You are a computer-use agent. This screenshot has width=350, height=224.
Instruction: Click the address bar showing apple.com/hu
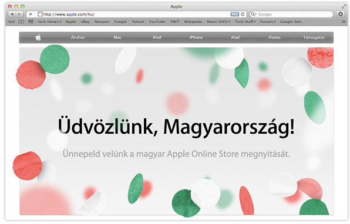click(x=137, y=14)
